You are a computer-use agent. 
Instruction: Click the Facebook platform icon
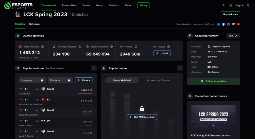pyautogui.click(x=224, y=24)
